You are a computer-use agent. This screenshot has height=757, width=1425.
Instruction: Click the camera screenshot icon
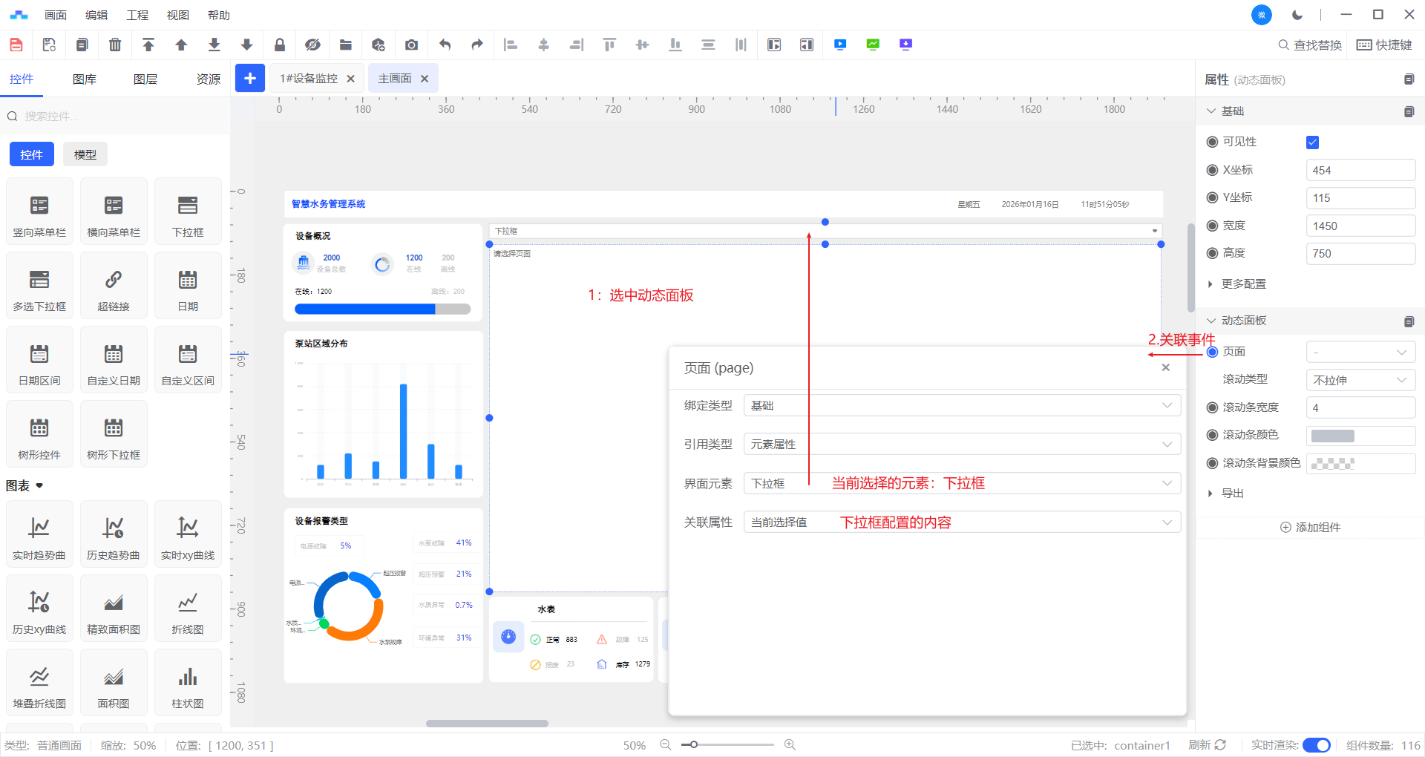[x=411, y=45]
